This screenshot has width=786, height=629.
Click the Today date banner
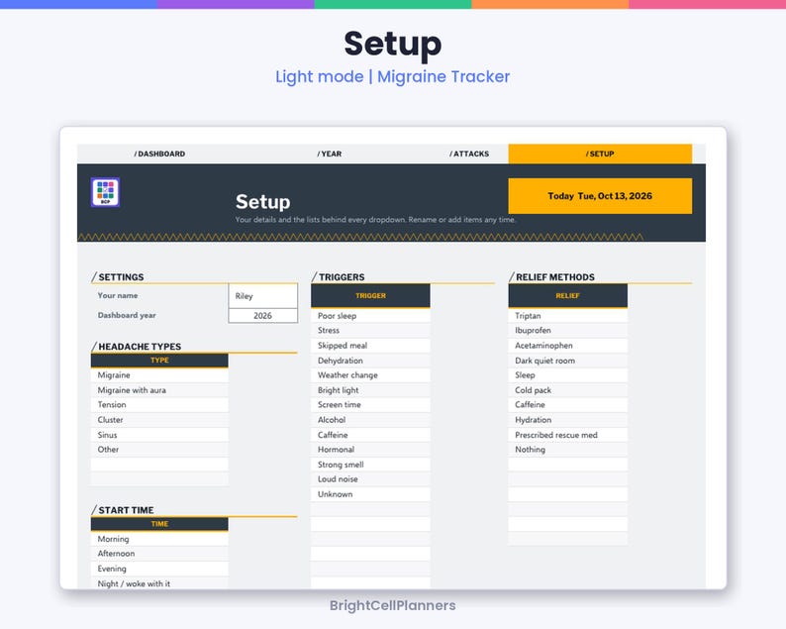click(x=600, y=196)
